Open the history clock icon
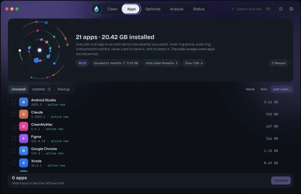 280,9
